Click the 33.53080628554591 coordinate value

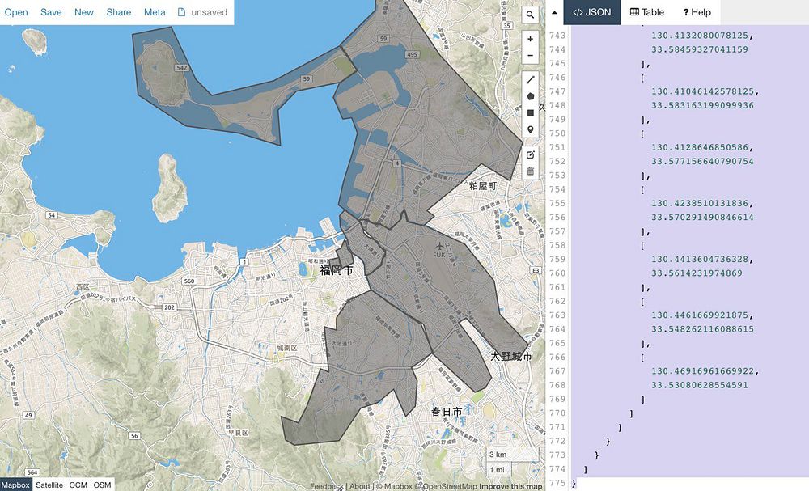tap(699, 385)
